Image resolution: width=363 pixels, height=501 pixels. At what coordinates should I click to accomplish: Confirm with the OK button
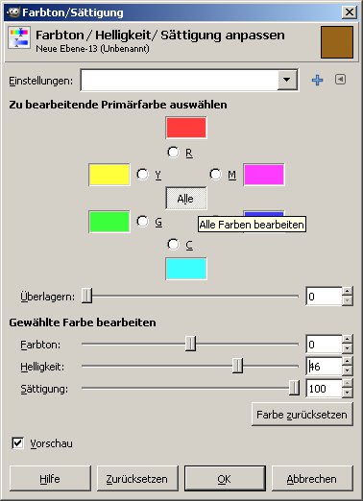(x=225, y=478)
